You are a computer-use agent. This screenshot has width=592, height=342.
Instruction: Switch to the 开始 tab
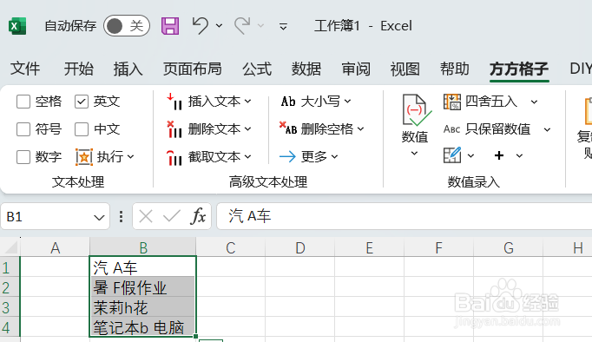[78, 69]
